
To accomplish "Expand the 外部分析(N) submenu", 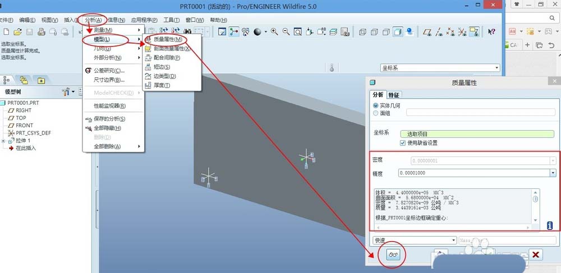I will [113, 58].
